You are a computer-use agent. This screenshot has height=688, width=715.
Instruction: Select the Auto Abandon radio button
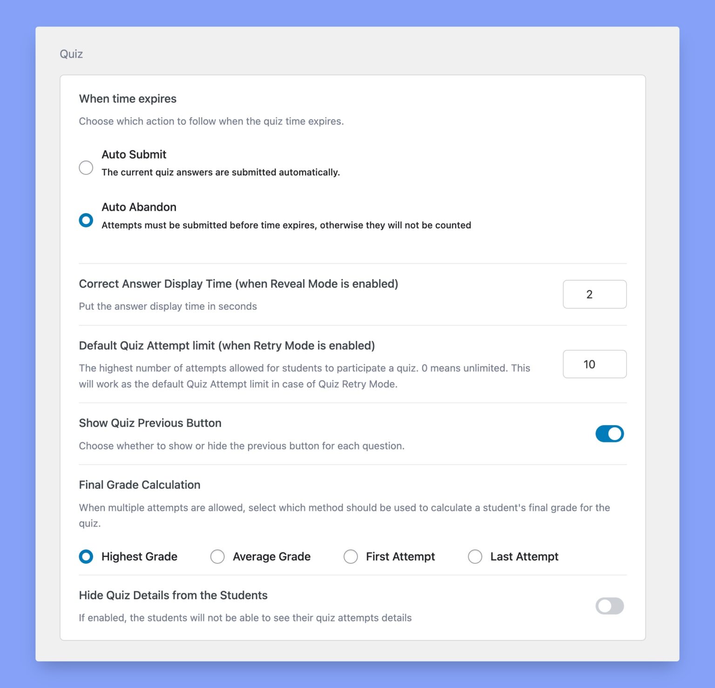[x=86, y=220]
